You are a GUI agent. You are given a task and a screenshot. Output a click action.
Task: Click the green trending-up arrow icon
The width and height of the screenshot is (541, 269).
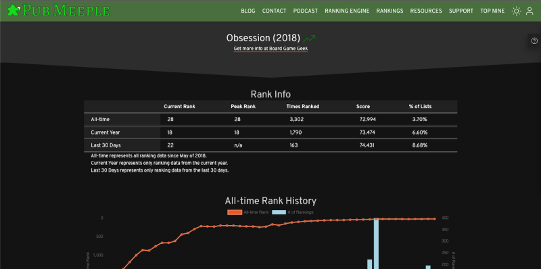309,39
